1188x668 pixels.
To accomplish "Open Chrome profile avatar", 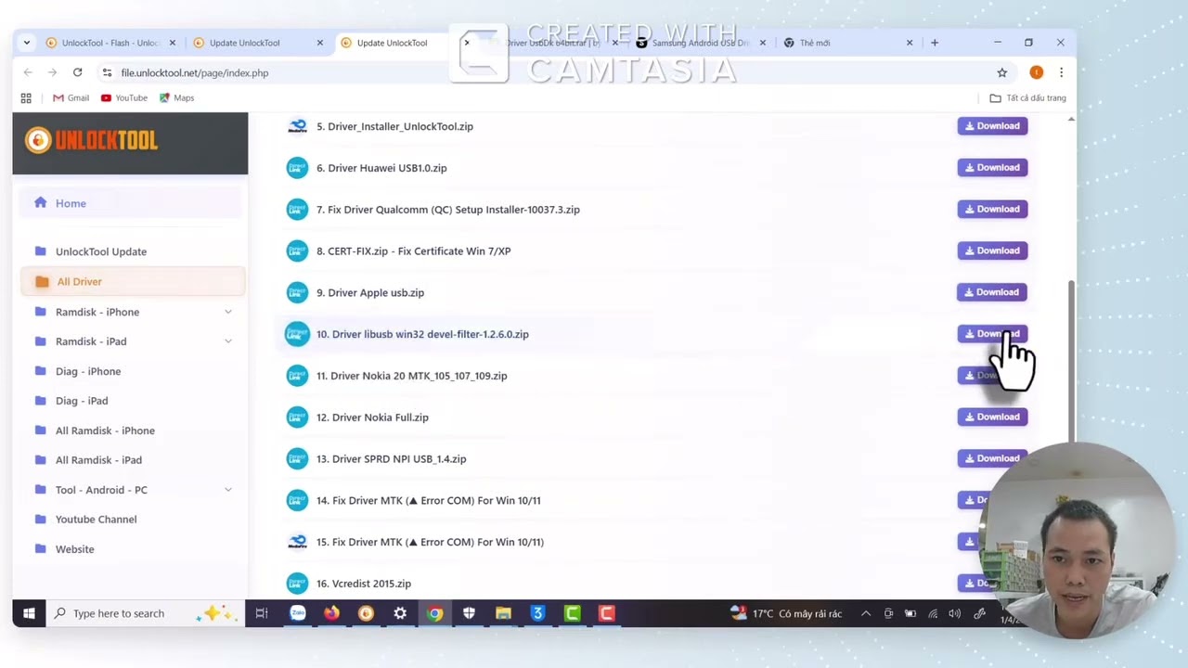I will (1037, 72).
